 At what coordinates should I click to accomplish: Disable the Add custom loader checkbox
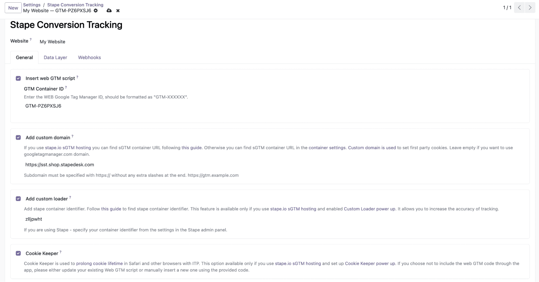[18, 199]
